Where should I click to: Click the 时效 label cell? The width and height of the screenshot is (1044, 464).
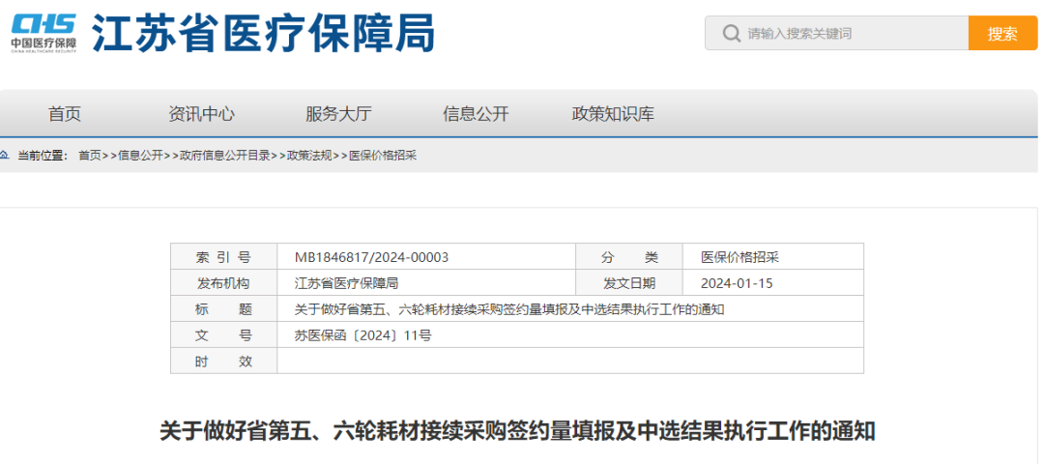click(x=223, y=362)
